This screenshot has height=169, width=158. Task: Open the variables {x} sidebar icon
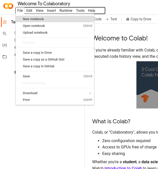(5, 45)
